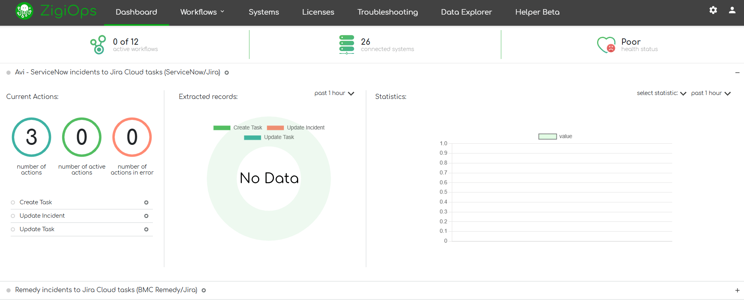The height and width of the screenshot is (304, 744).
Task: Go to the Dashboard tab
Action: 136,12
